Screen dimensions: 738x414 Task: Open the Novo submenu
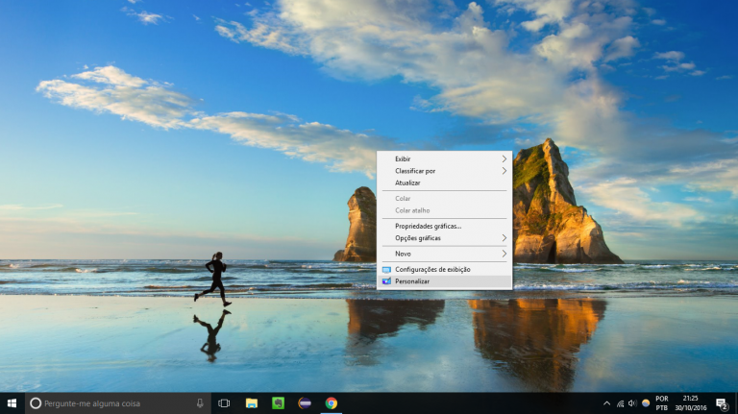(444, 254)
